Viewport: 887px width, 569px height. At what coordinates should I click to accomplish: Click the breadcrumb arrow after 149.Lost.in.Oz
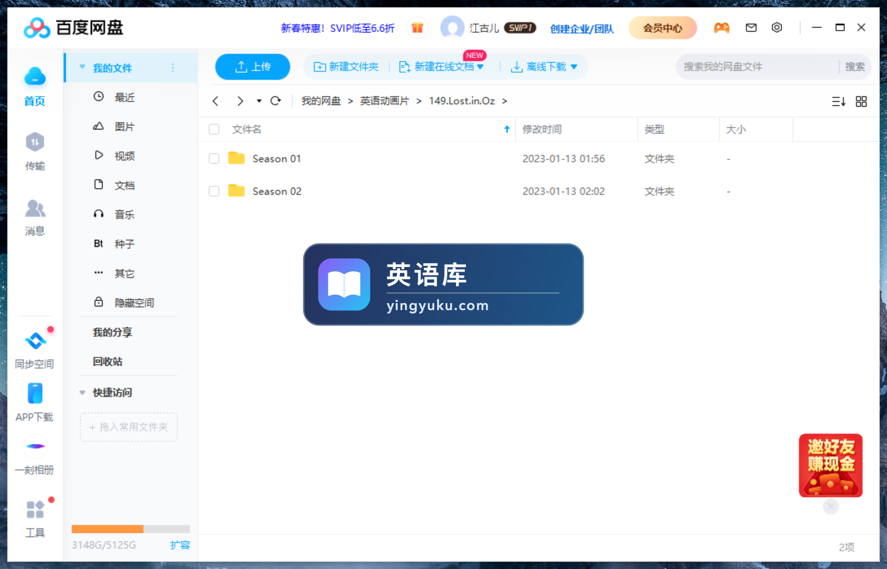click(x=504, y=101)
